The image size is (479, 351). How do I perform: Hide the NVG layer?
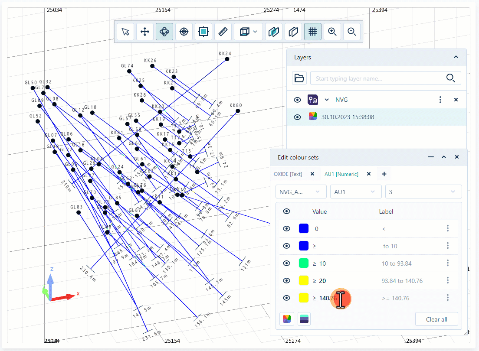(x=297, y=100)
